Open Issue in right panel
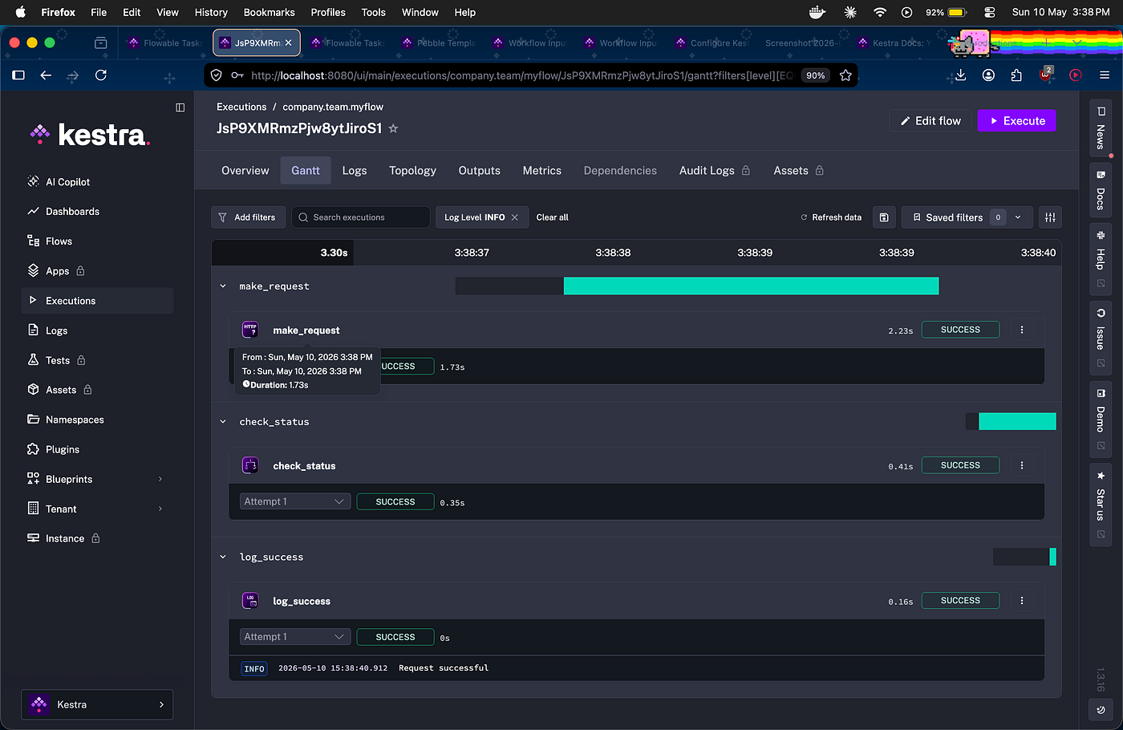 pos(1101,338)
